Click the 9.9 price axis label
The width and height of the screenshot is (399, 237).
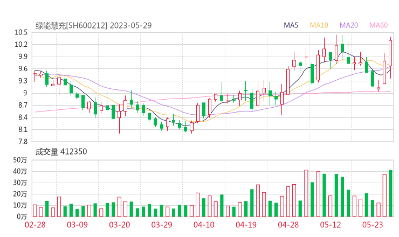[23, 57]
